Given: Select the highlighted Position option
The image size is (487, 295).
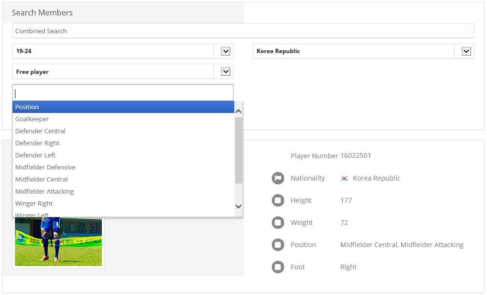Looking at the screenshot, I should coord(123,107).
